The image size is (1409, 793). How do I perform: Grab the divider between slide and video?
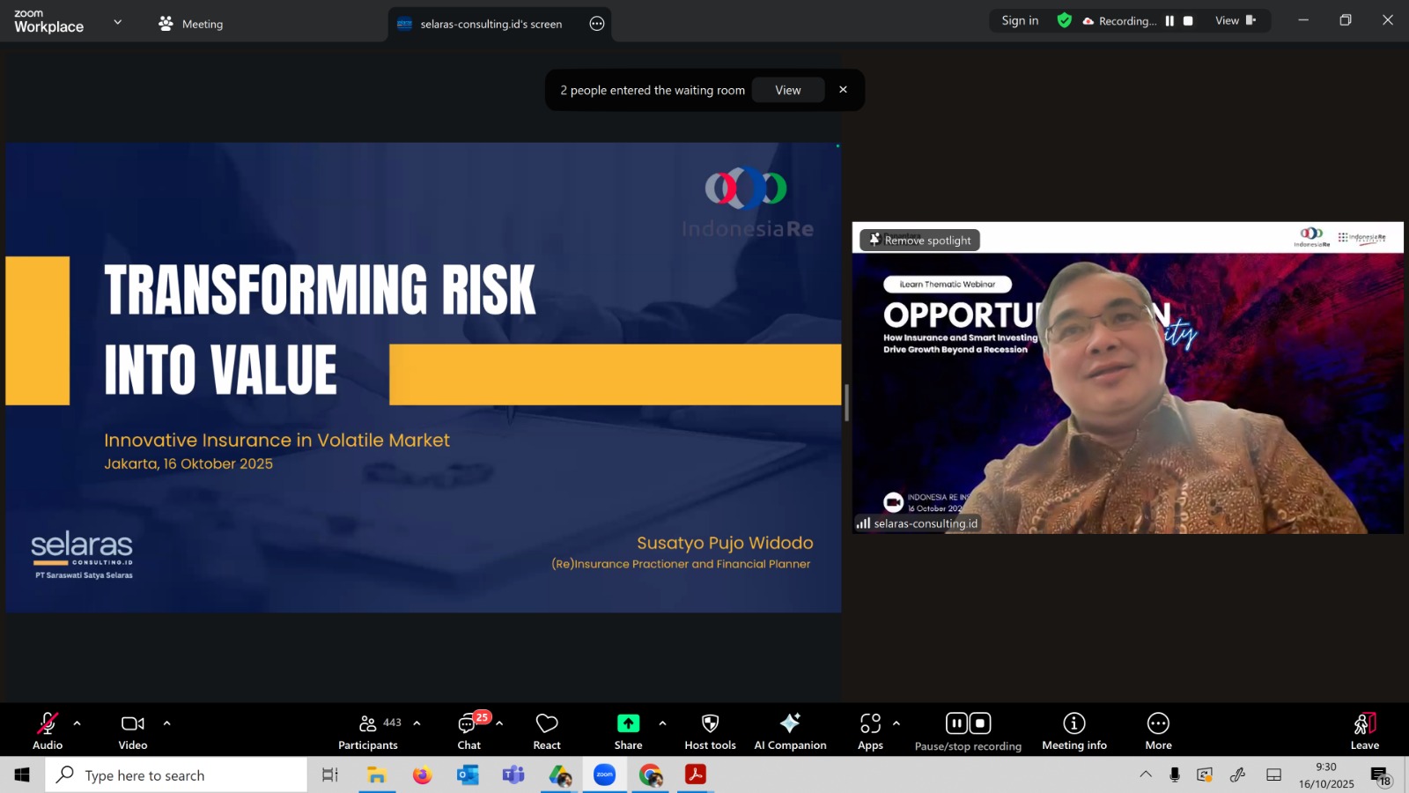846,403
